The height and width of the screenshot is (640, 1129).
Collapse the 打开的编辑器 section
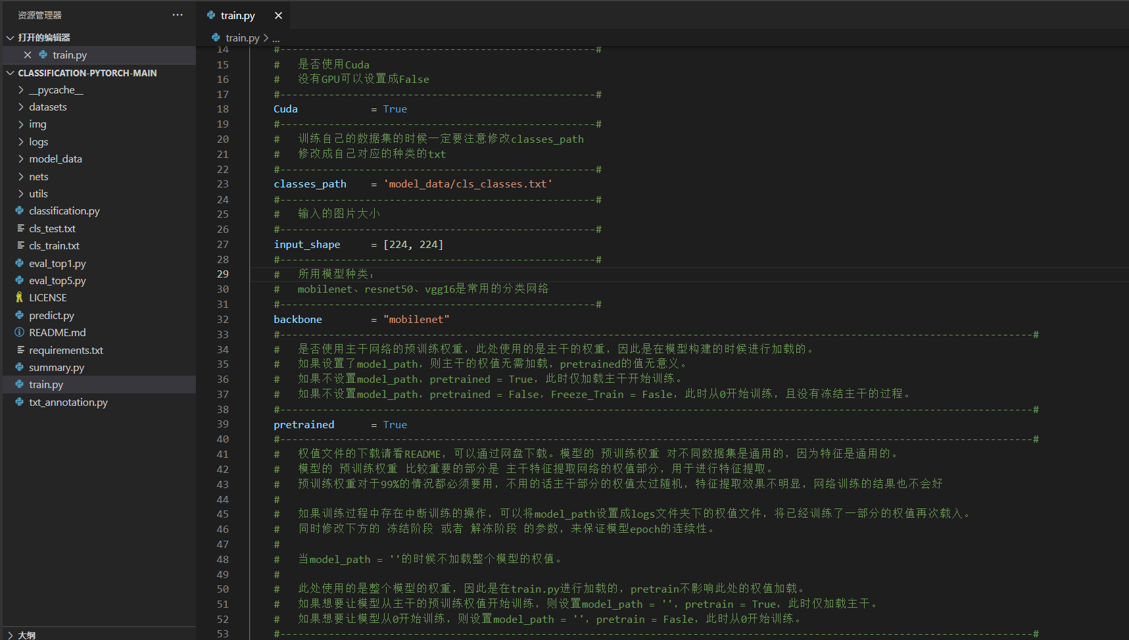tap(10, 37)
